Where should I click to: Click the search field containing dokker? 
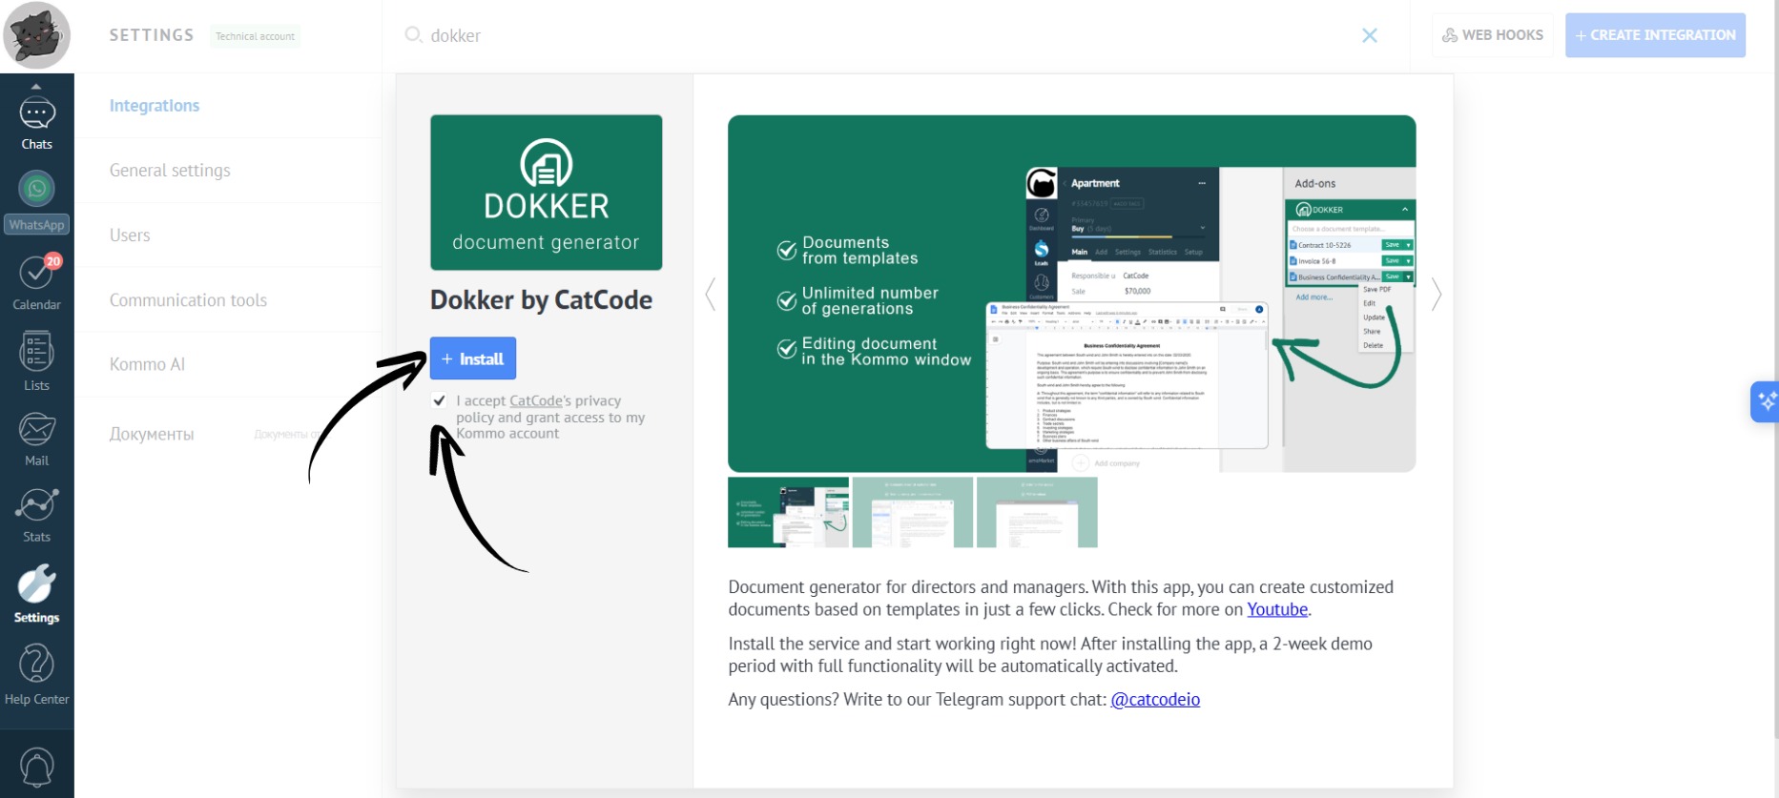coord(858,35)
